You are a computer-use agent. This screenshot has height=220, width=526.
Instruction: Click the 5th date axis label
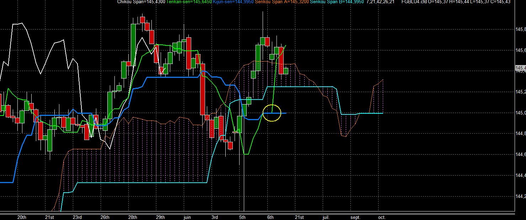tap(242, 217)
